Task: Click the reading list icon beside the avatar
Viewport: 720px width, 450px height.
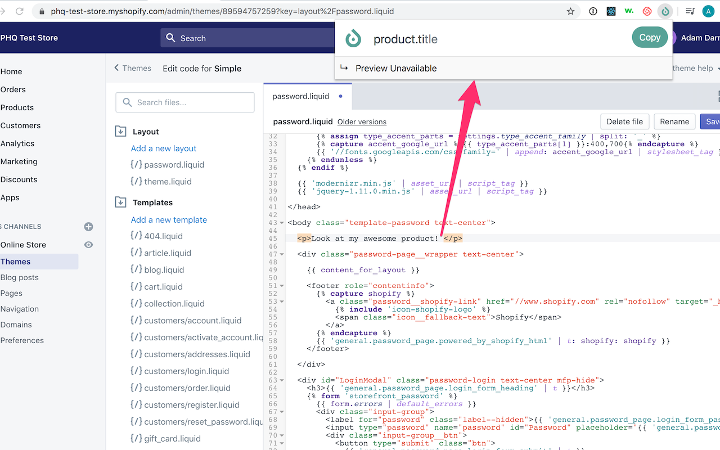Action: (690, 11)
